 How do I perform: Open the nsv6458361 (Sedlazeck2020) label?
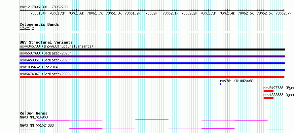pos(46,60)
